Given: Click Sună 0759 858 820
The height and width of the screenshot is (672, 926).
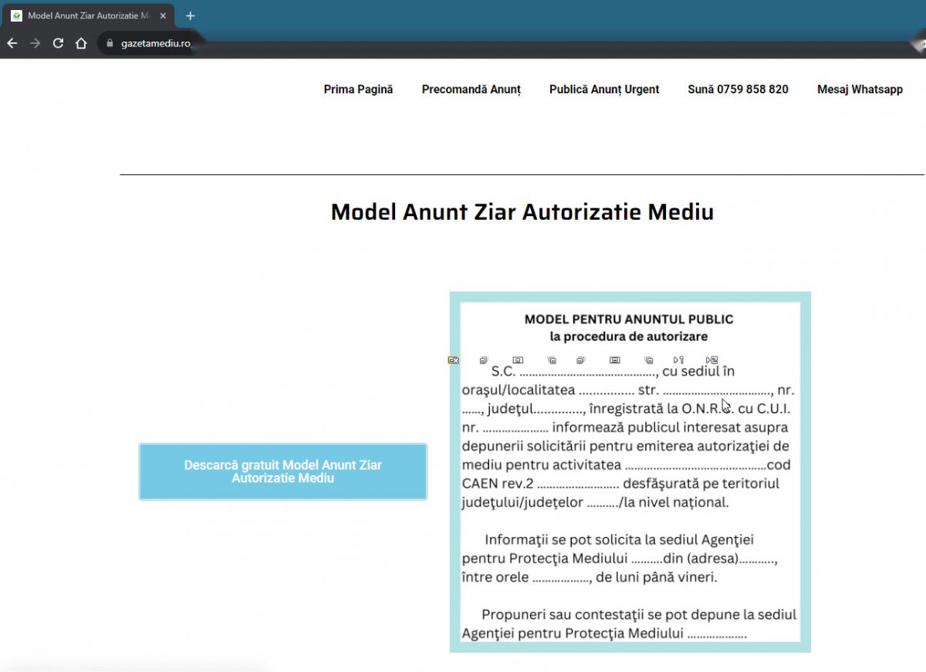Looking at the screenshot, I should click(738, 89).
